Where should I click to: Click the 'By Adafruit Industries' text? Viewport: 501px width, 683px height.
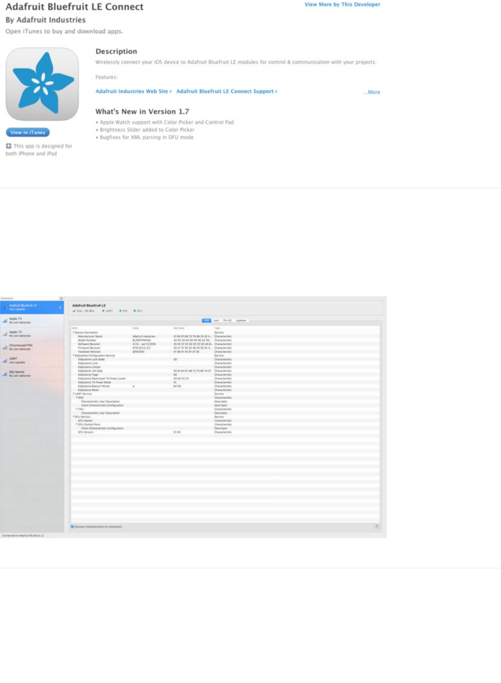pyautogui.click(x=45, y=20)
